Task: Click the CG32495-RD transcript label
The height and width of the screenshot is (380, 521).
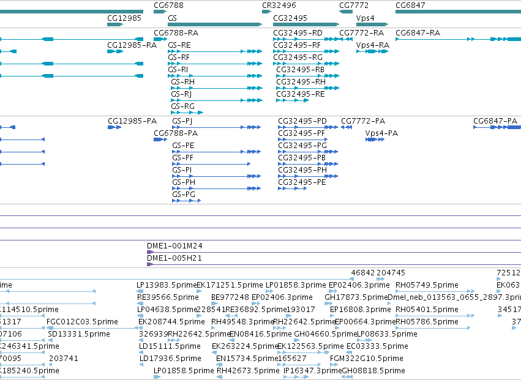Action: pyautogui.click(x=298, y=33)
